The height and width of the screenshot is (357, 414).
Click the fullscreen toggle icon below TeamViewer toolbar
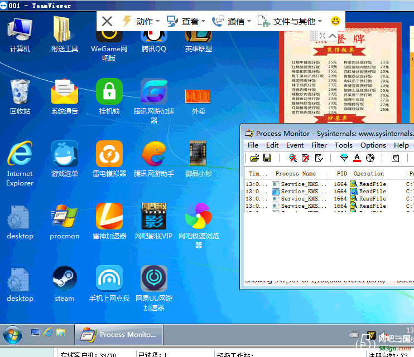322,36
